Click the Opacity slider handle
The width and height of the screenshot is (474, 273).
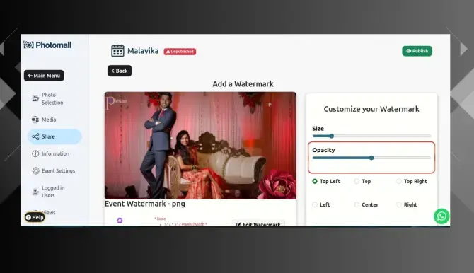point(371,158)
